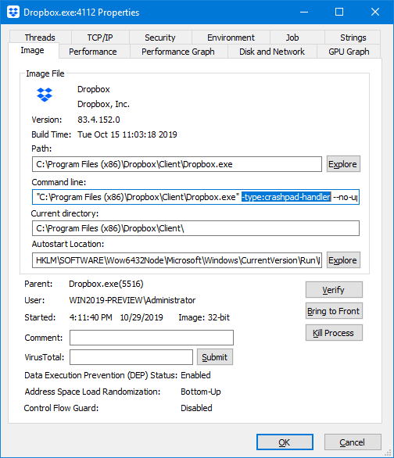Switch to the Threads tab

click(40, 38)
